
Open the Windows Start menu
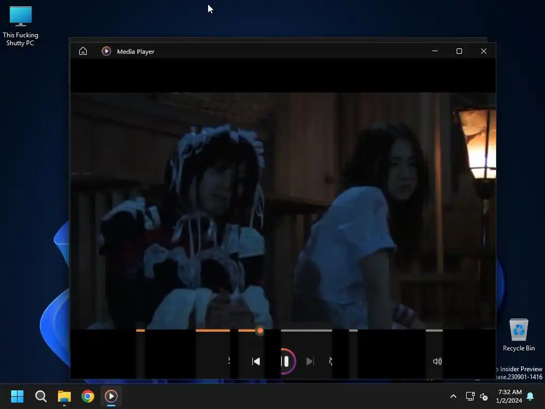pos(17,396)
